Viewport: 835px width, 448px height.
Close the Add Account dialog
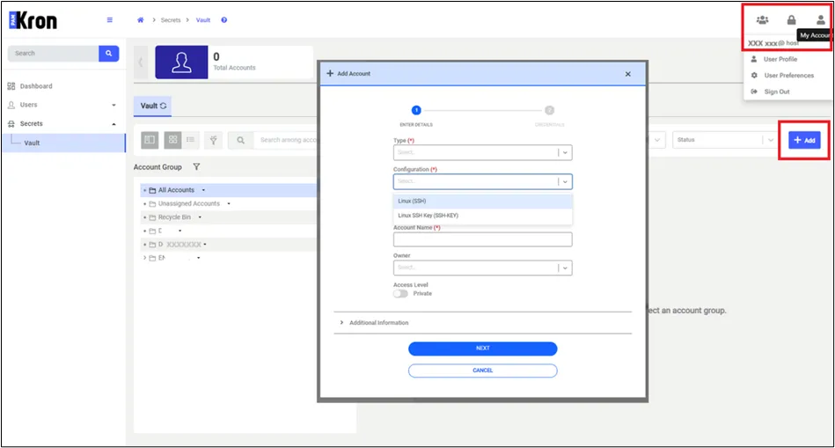pyautogui.click(x=628, y=74)
